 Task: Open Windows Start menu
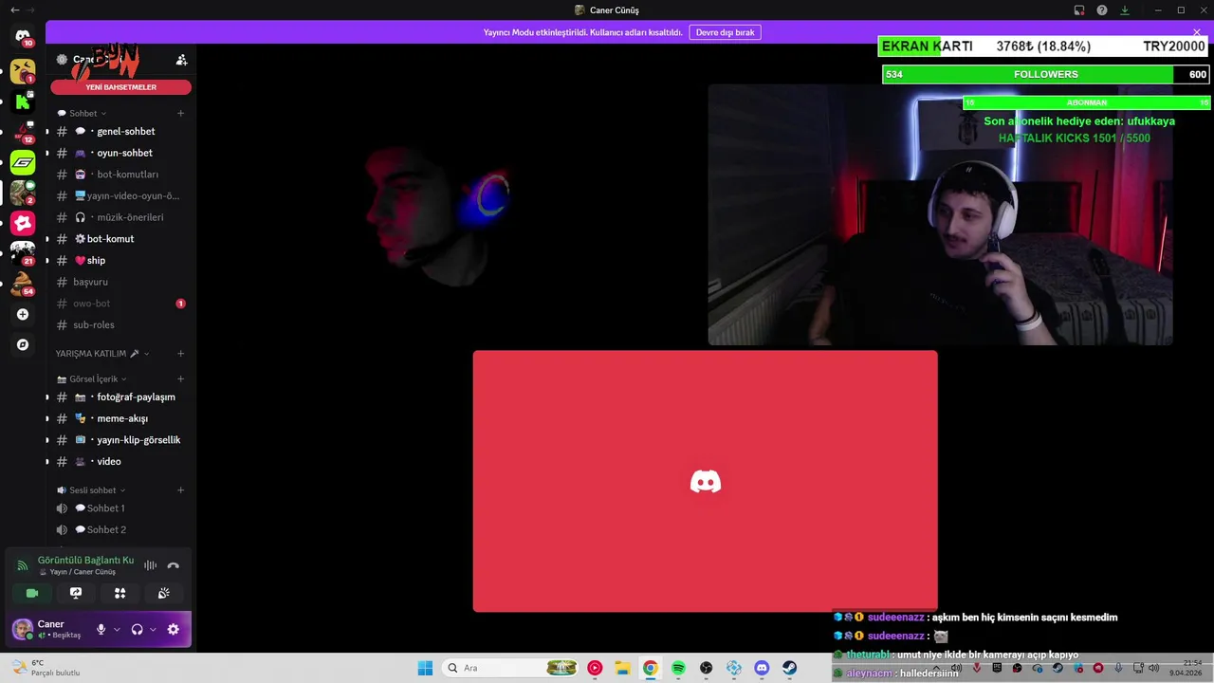[425, 668]
